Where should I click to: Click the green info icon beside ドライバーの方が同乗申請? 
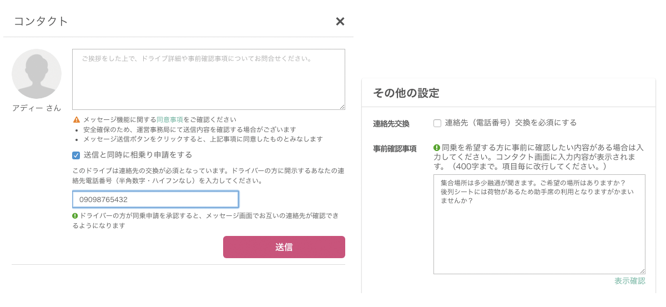click(75, 215)
